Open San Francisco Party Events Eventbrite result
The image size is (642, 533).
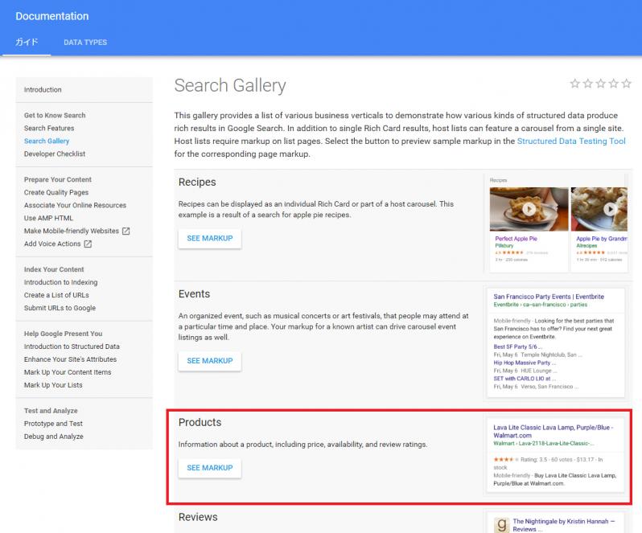pos(549,297)
